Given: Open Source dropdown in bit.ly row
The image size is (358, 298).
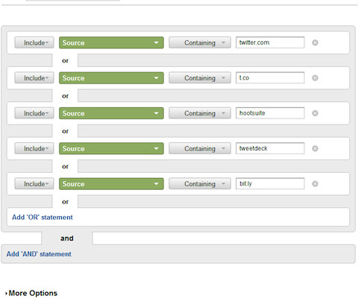Looking at the screenshot, I should tap(111, 184).
